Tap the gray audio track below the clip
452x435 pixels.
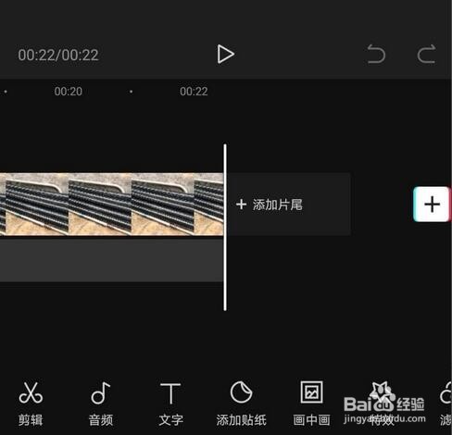[x=111, y=261]
